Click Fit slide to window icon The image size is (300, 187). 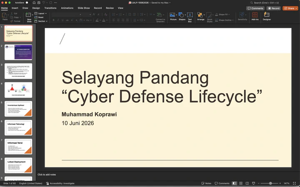[295, 183]
